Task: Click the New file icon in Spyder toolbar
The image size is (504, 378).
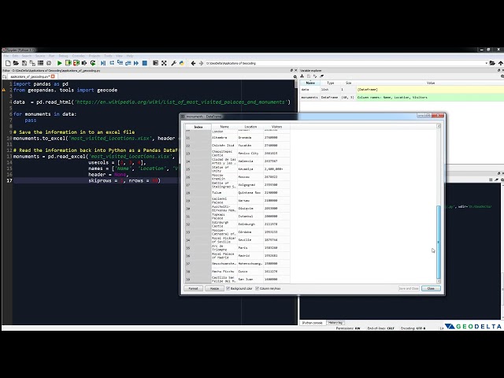Action: pos(9,63)
